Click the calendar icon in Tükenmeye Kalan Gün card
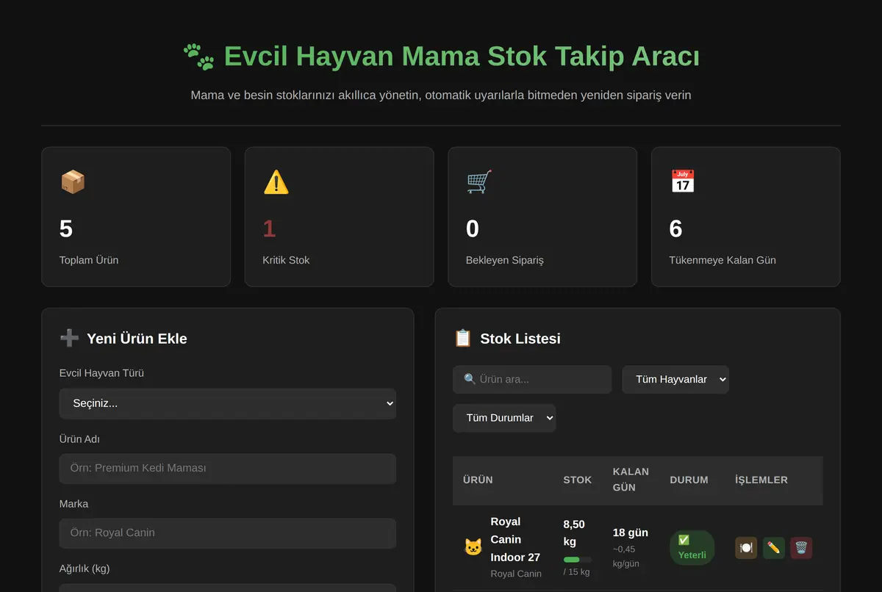This screenshot has width=882, height=592. pyautogui.click(x=683, y=181)
